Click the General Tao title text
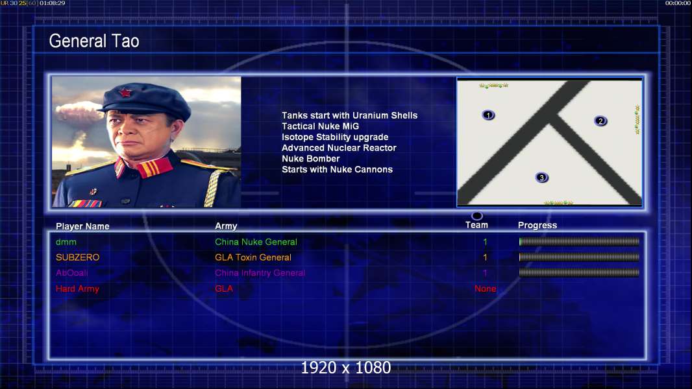The image size is (692, 389). (x=94, y=41)
